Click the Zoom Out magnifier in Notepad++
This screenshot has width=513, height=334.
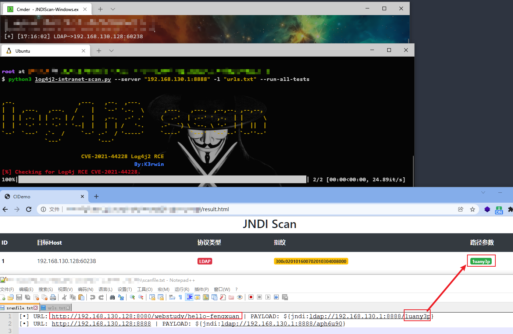tap(141, 297)
